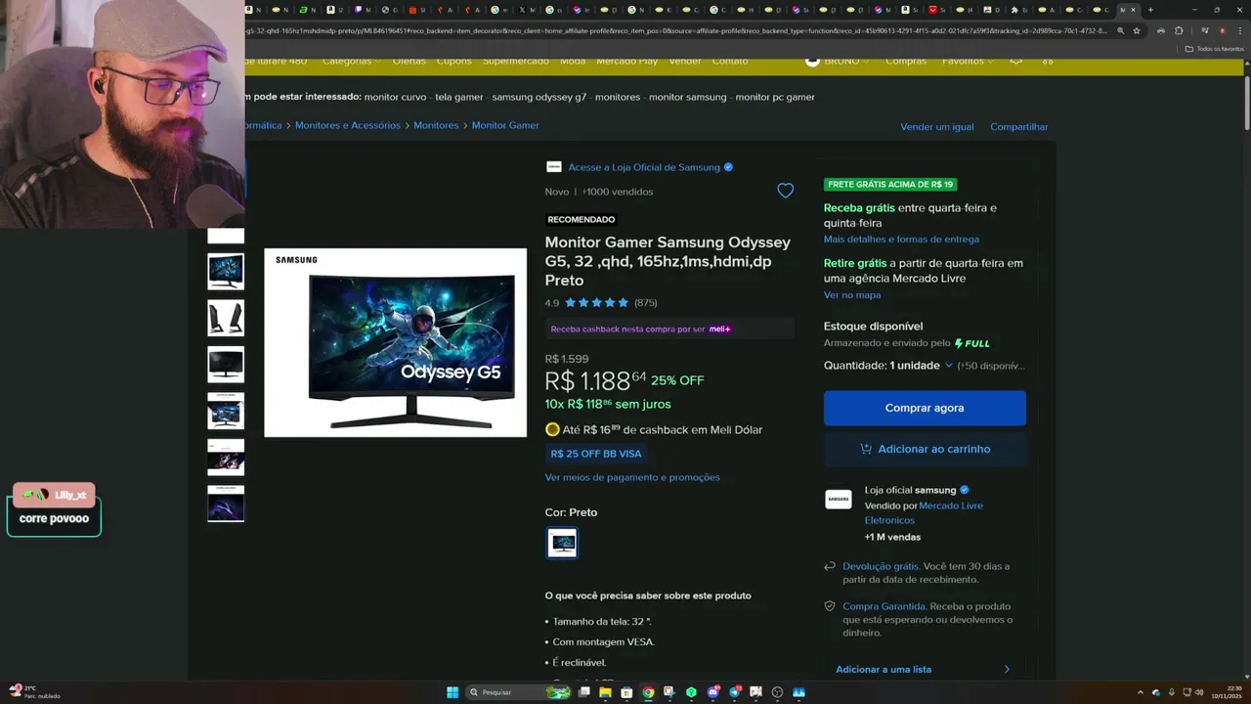Open the Todos os favoritos folder
The height and width of the screenshot is (704, 1251).
coord(1214,48)
